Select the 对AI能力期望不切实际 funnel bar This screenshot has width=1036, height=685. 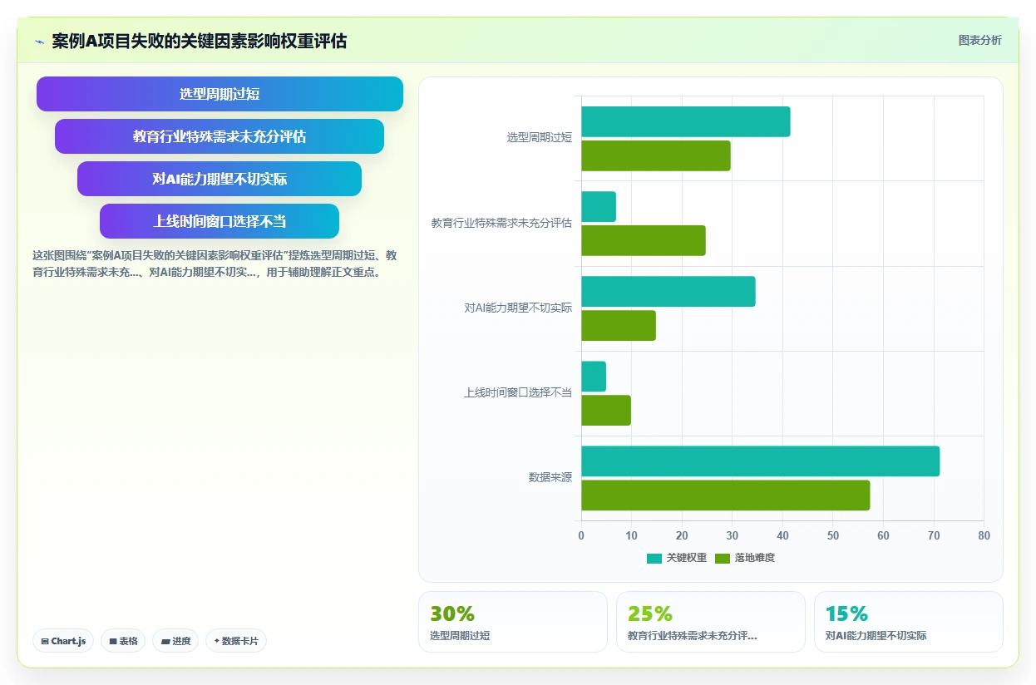[220, 179]
